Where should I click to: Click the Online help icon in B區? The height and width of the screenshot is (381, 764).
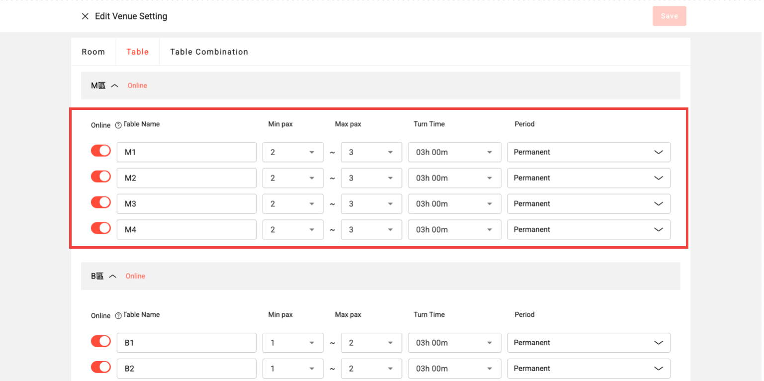click(118, 316)
